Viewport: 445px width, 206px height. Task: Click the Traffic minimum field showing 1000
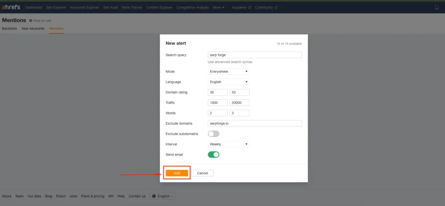click(x=218, y=103)
